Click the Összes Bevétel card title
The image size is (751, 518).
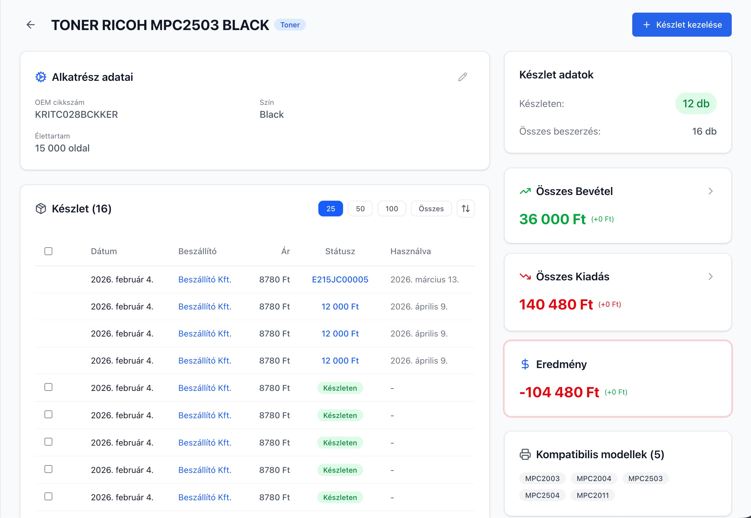coord(574,191)
